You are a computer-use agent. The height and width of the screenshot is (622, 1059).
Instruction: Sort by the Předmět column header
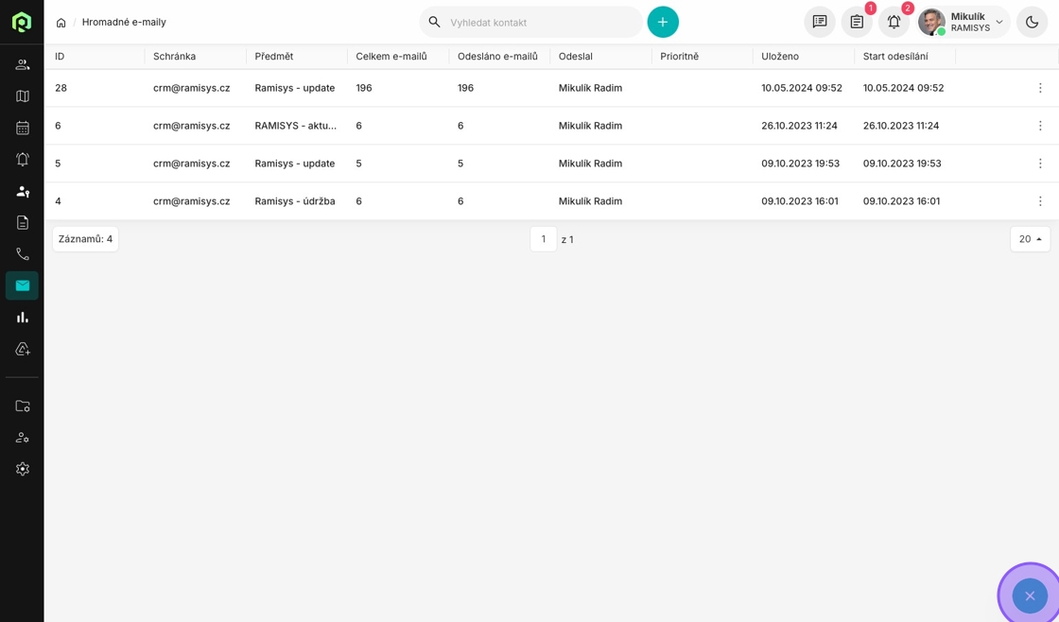274,56
